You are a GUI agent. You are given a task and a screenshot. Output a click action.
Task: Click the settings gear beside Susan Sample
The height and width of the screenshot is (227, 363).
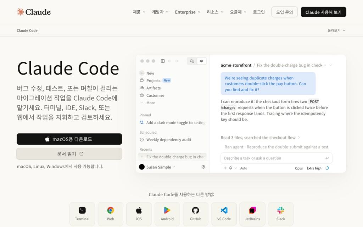(203, 167)
